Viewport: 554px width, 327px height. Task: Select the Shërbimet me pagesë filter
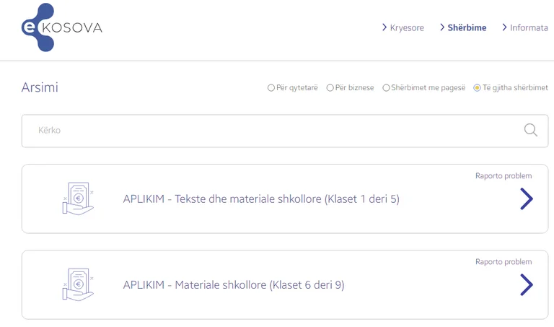[x=386, y=87]
